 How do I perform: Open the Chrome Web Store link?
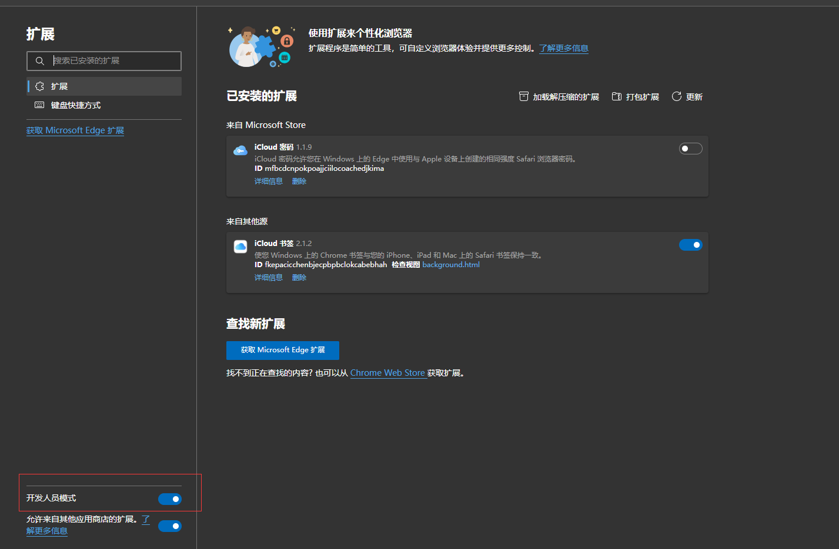387,373
